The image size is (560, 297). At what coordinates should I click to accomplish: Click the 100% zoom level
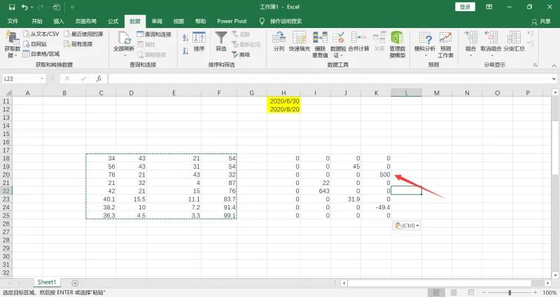point(549,293)
